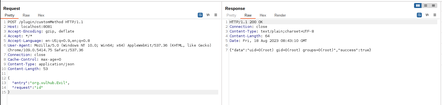This screenshot has height=105, width=442.
Task: Toggle word wrap in the Response panel
Action: click(x=419, y=15)
